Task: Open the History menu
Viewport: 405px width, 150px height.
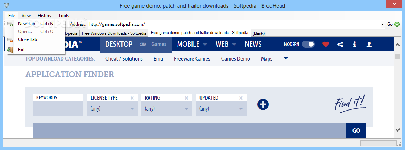Action: pyautogui.click(x=45, y=16)
